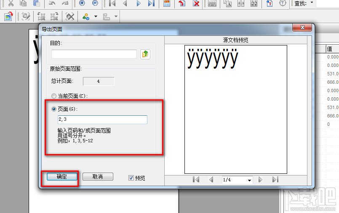339x213 pixels.
Task: Go to last page in main toolbar
Action: (x=151, y=3)
